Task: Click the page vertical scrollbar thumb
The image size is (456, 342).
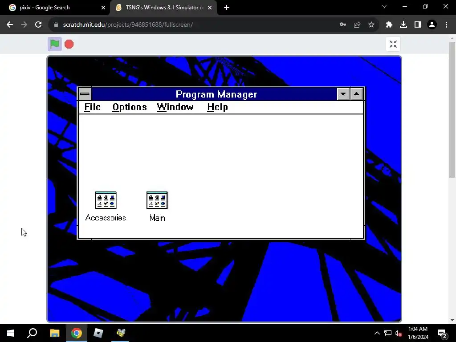Action: pos(452,110)
